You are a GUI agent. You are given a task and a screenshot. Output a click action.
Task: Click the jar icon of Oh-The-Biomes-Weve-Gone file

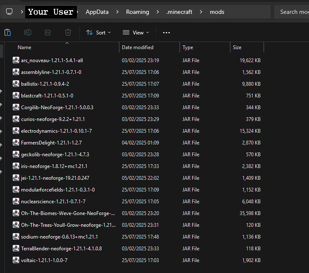16,213
